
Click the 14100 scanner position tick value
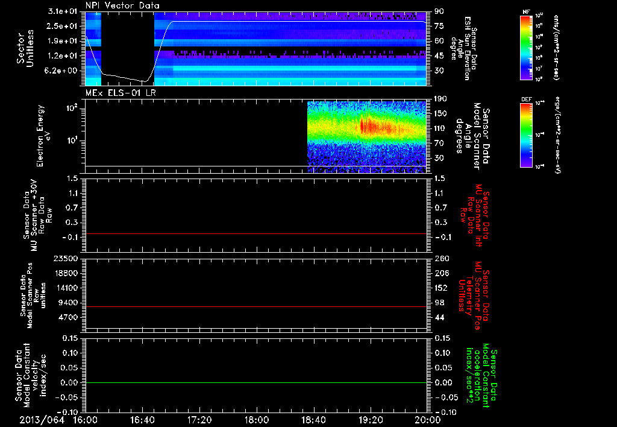pyautogui.click(x=66, y=288)
